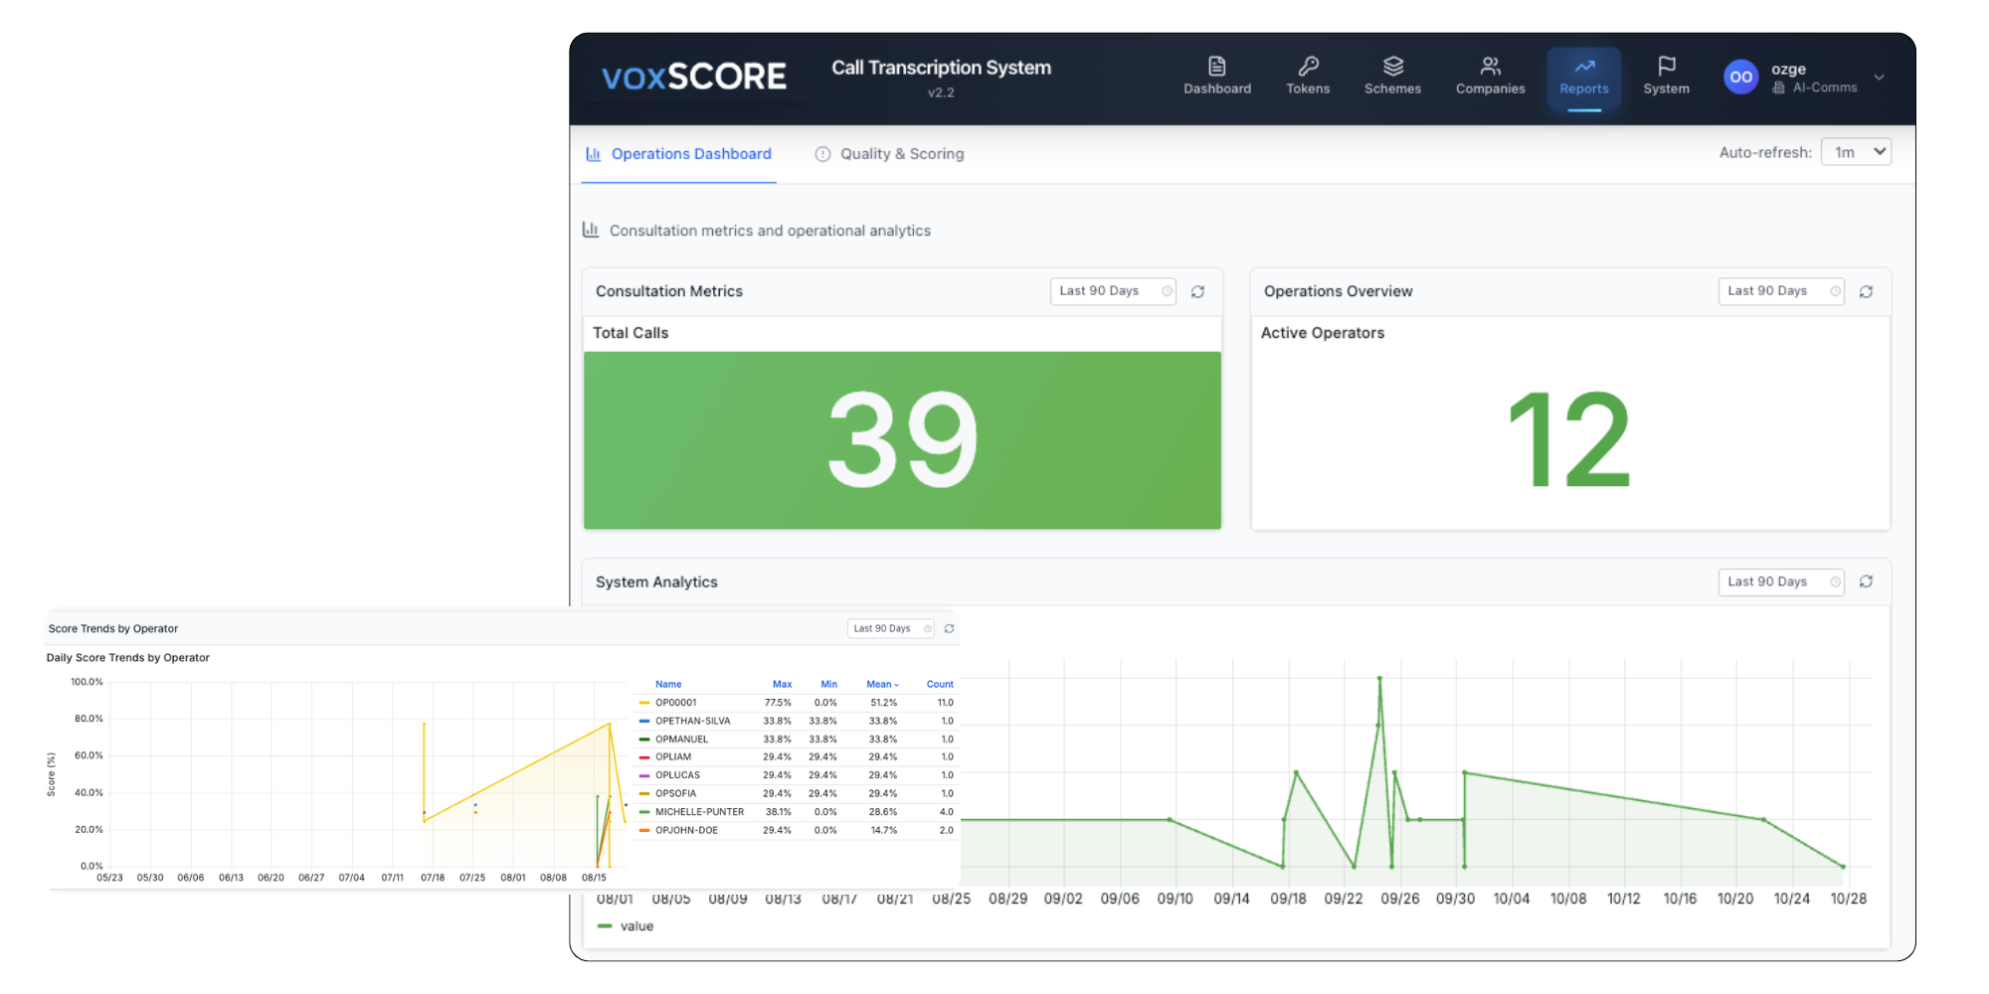Screen dimensions: 1989x994
Task: Refresh the Operations Overview panel
Action: 1866,292
